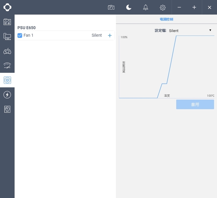Viewport: 217px width, 198px height.
Task: Toggle dark mode moon icon
Action: click(x=129, y=7)
